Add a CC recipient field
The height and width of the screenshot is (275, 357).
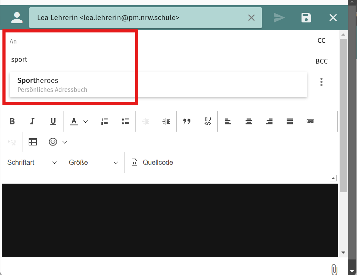click(321, 41)
